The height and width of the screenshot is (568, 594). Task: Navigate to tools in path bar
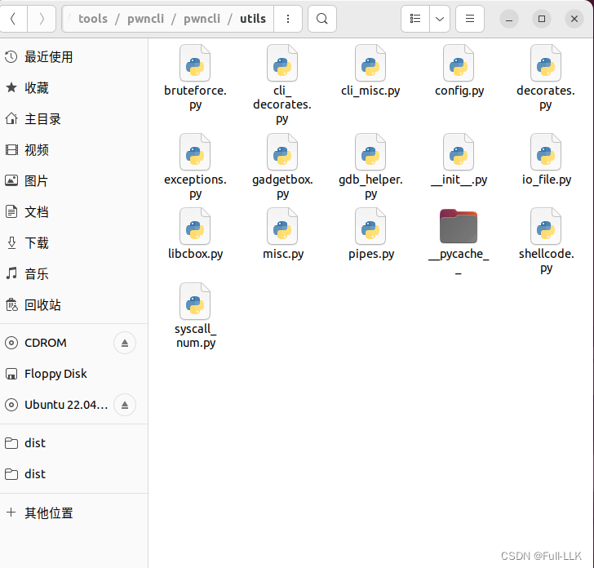(x=93, y=19)
